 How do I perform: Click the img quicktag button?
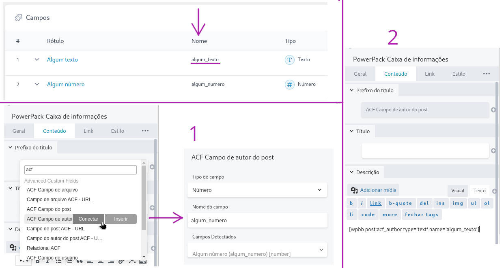458,203
